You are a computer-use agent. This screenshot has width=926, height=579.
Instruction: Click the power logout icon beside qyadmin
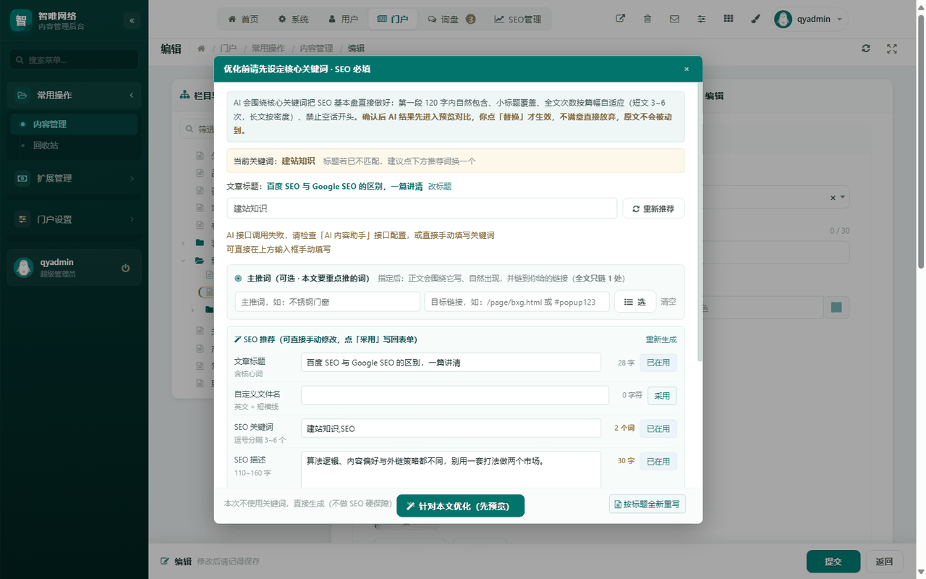pyautogui.click(x=126, y=268)
